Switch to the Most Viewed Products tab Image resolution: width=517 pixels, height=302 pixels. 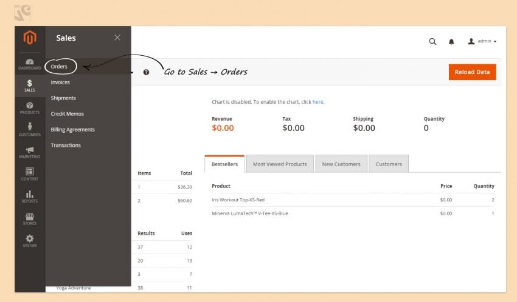(280, 164)
